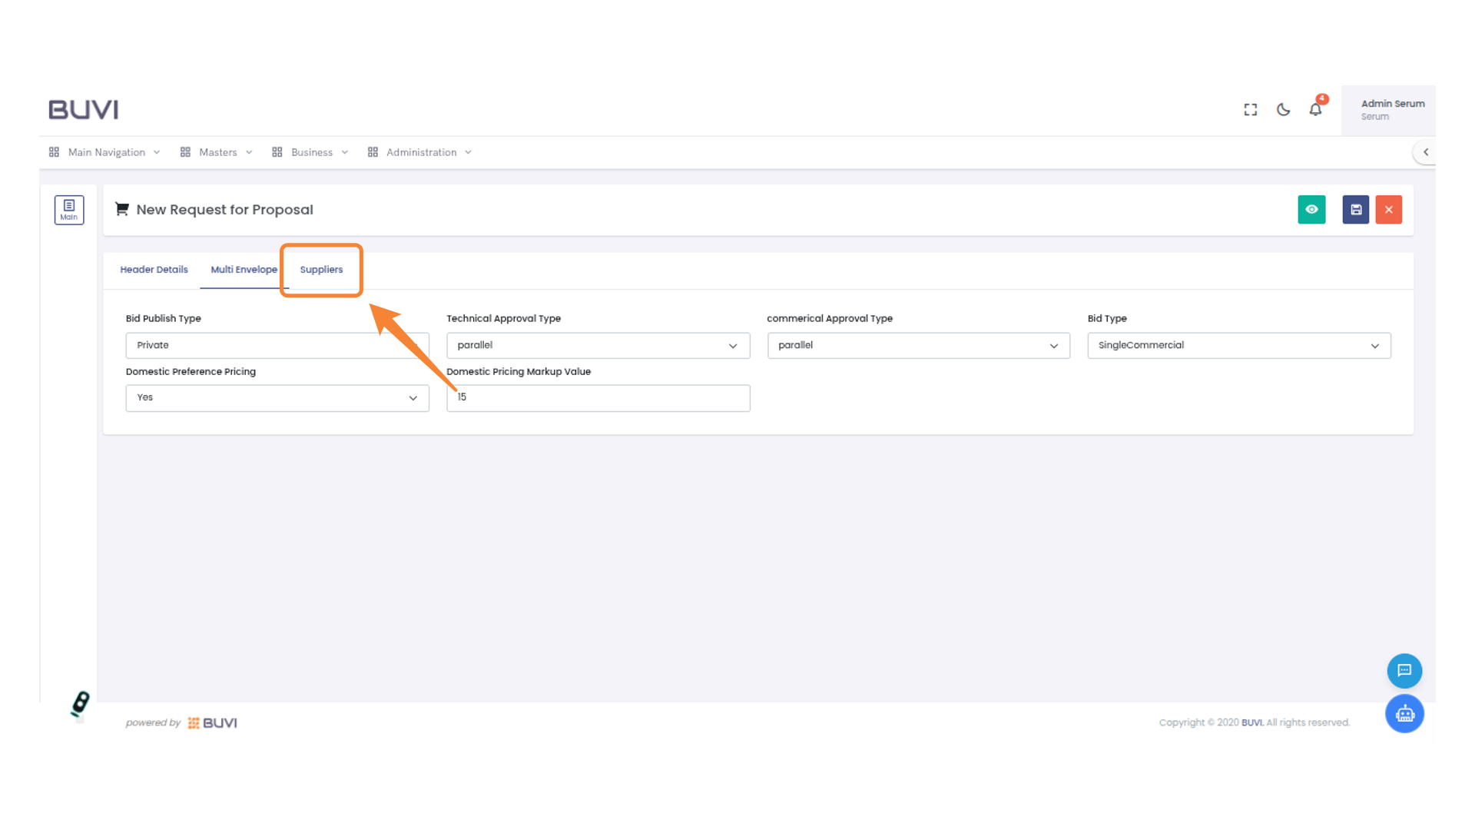This screenshot has height=830, width=1475.
Task: Collapse the panel using the left chevron
Action: [1426, 152]
